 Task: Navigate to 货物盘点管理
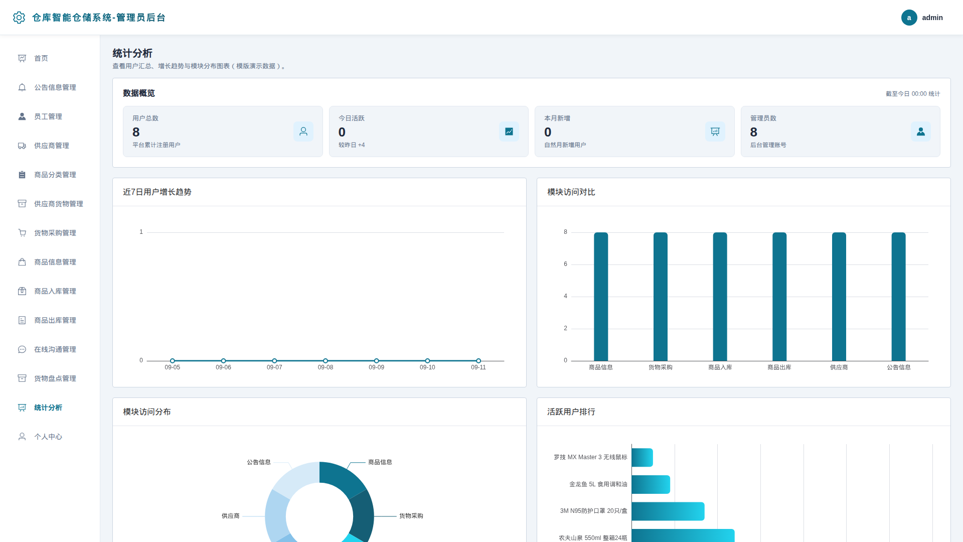pyautogui.click(x=50, y=378)
